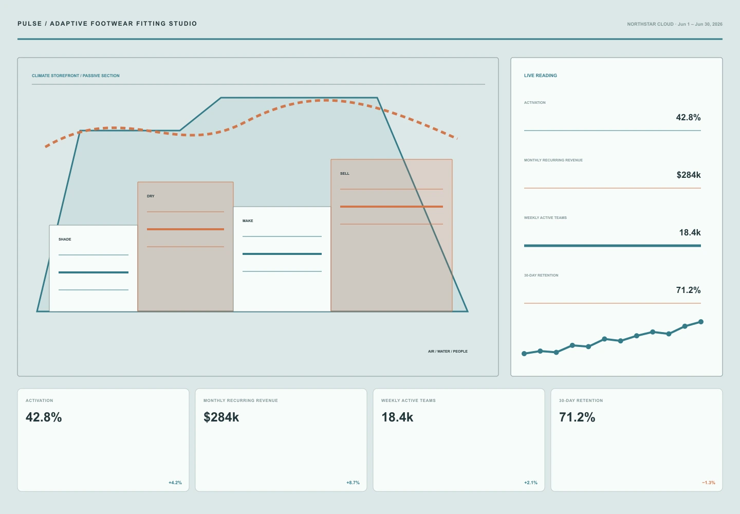Image resolution: width=740 pixels, height=514 pixels.
Task: Click the first point on the sparkline
Action: click(x=524, y=354)
